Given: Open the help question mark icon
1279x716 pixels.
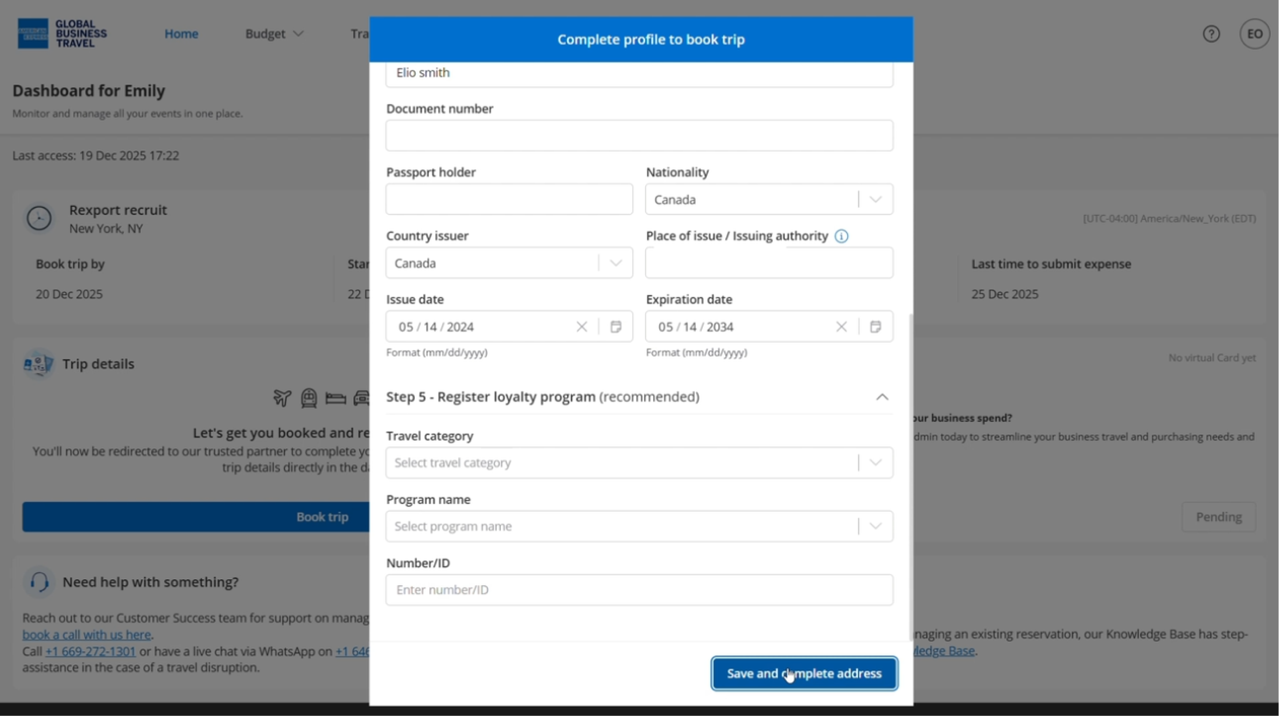Looking at the screenshot, I should (1211, 34).
